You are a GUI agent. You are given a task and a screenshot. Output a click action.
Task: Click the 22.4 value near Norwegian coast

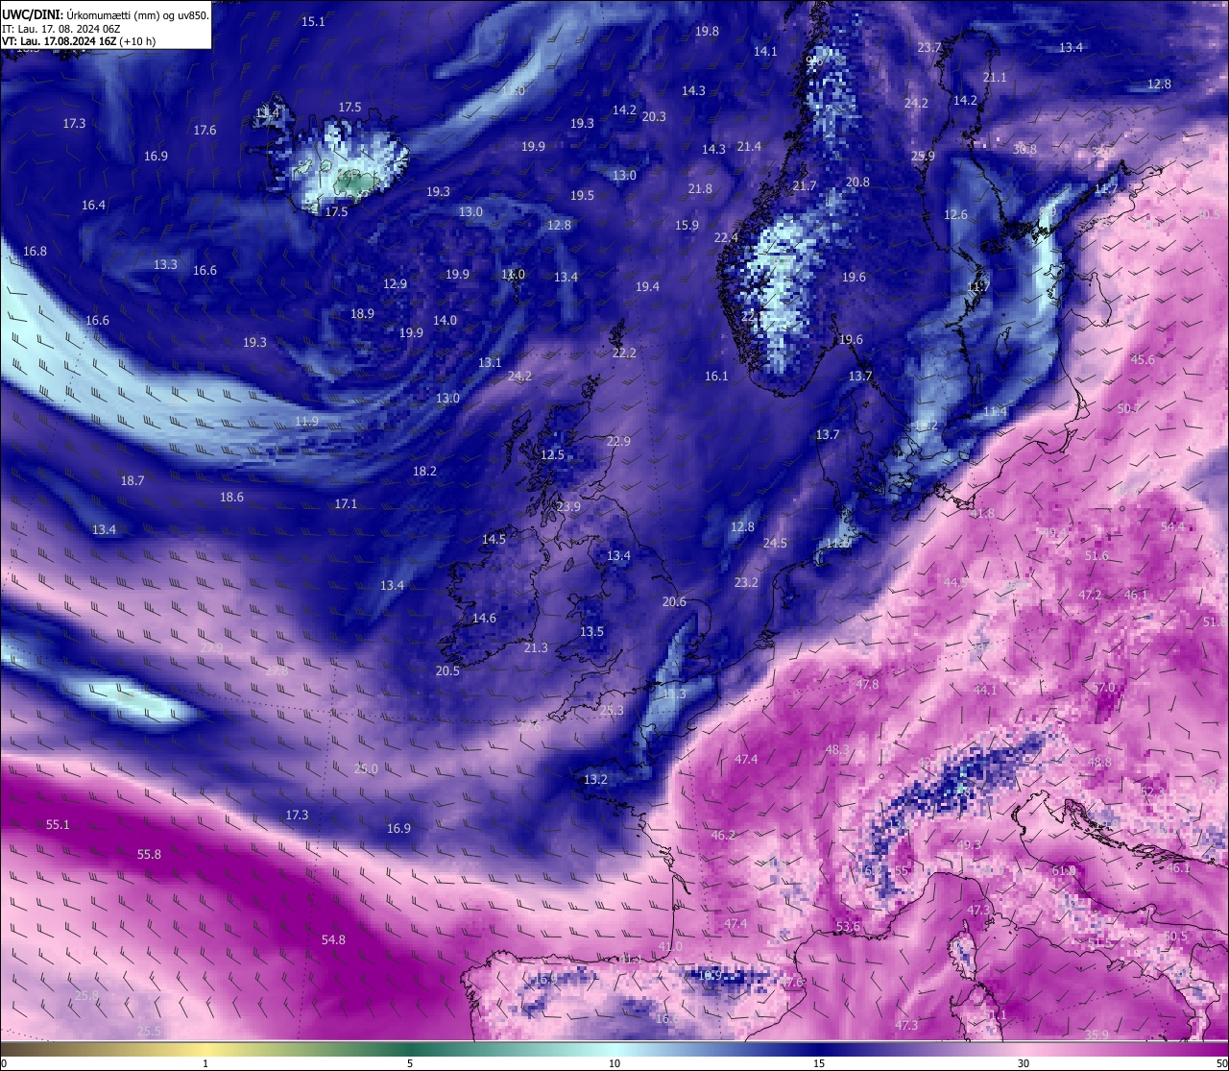[x=726, y=237]
